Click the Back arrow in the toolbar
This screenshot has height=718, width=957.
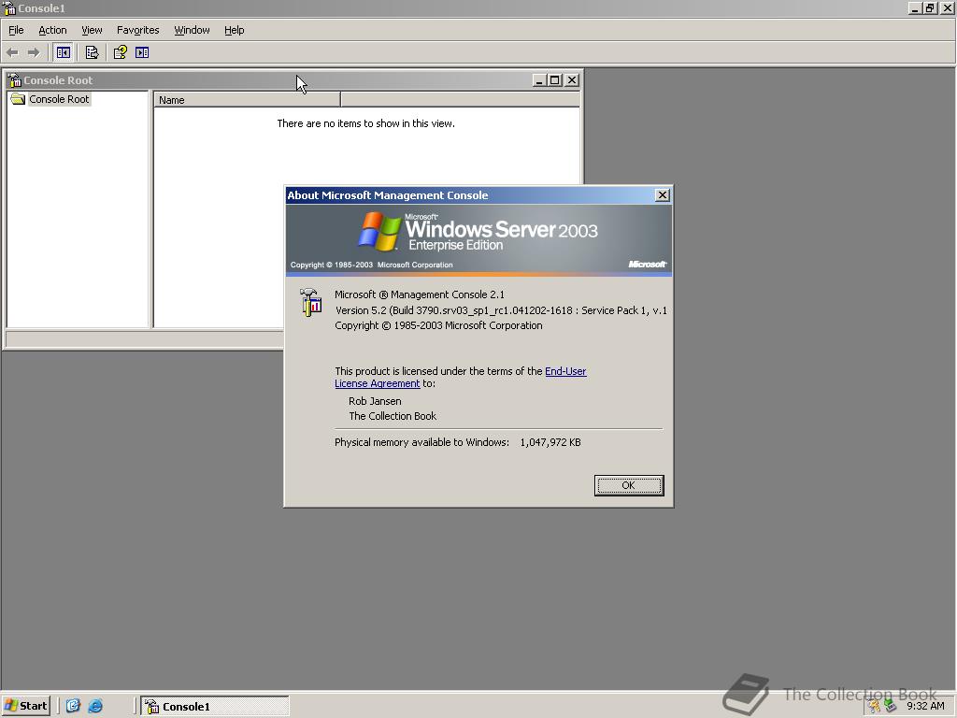tap(12, 52)
